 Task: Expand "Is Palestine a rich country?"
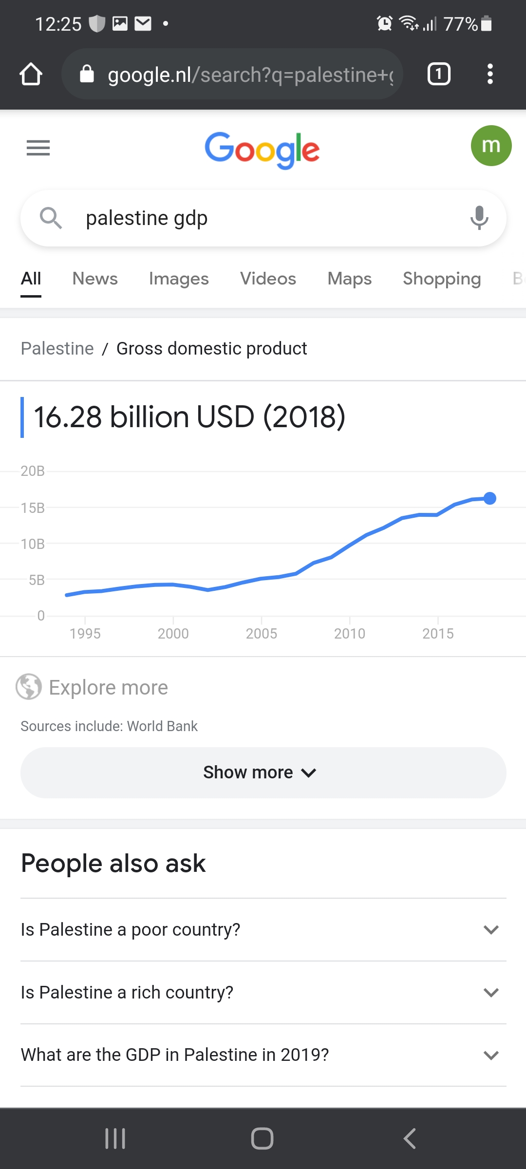click(x=263, y=992)
